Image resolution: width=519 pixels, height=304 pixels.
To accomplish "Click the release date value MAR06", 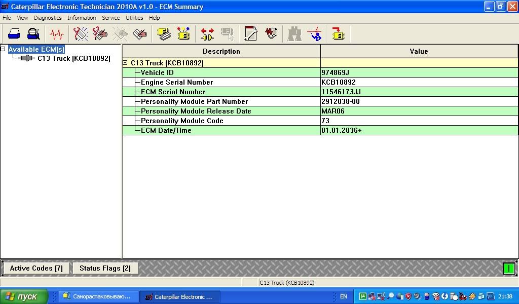I will tap(333, 111).
